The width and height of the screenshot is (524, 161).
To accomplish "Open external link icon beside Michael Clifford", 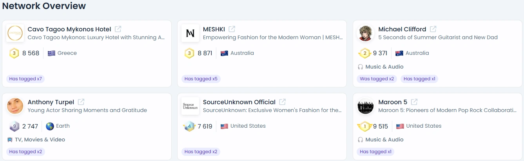I will (x=433, y=29).
